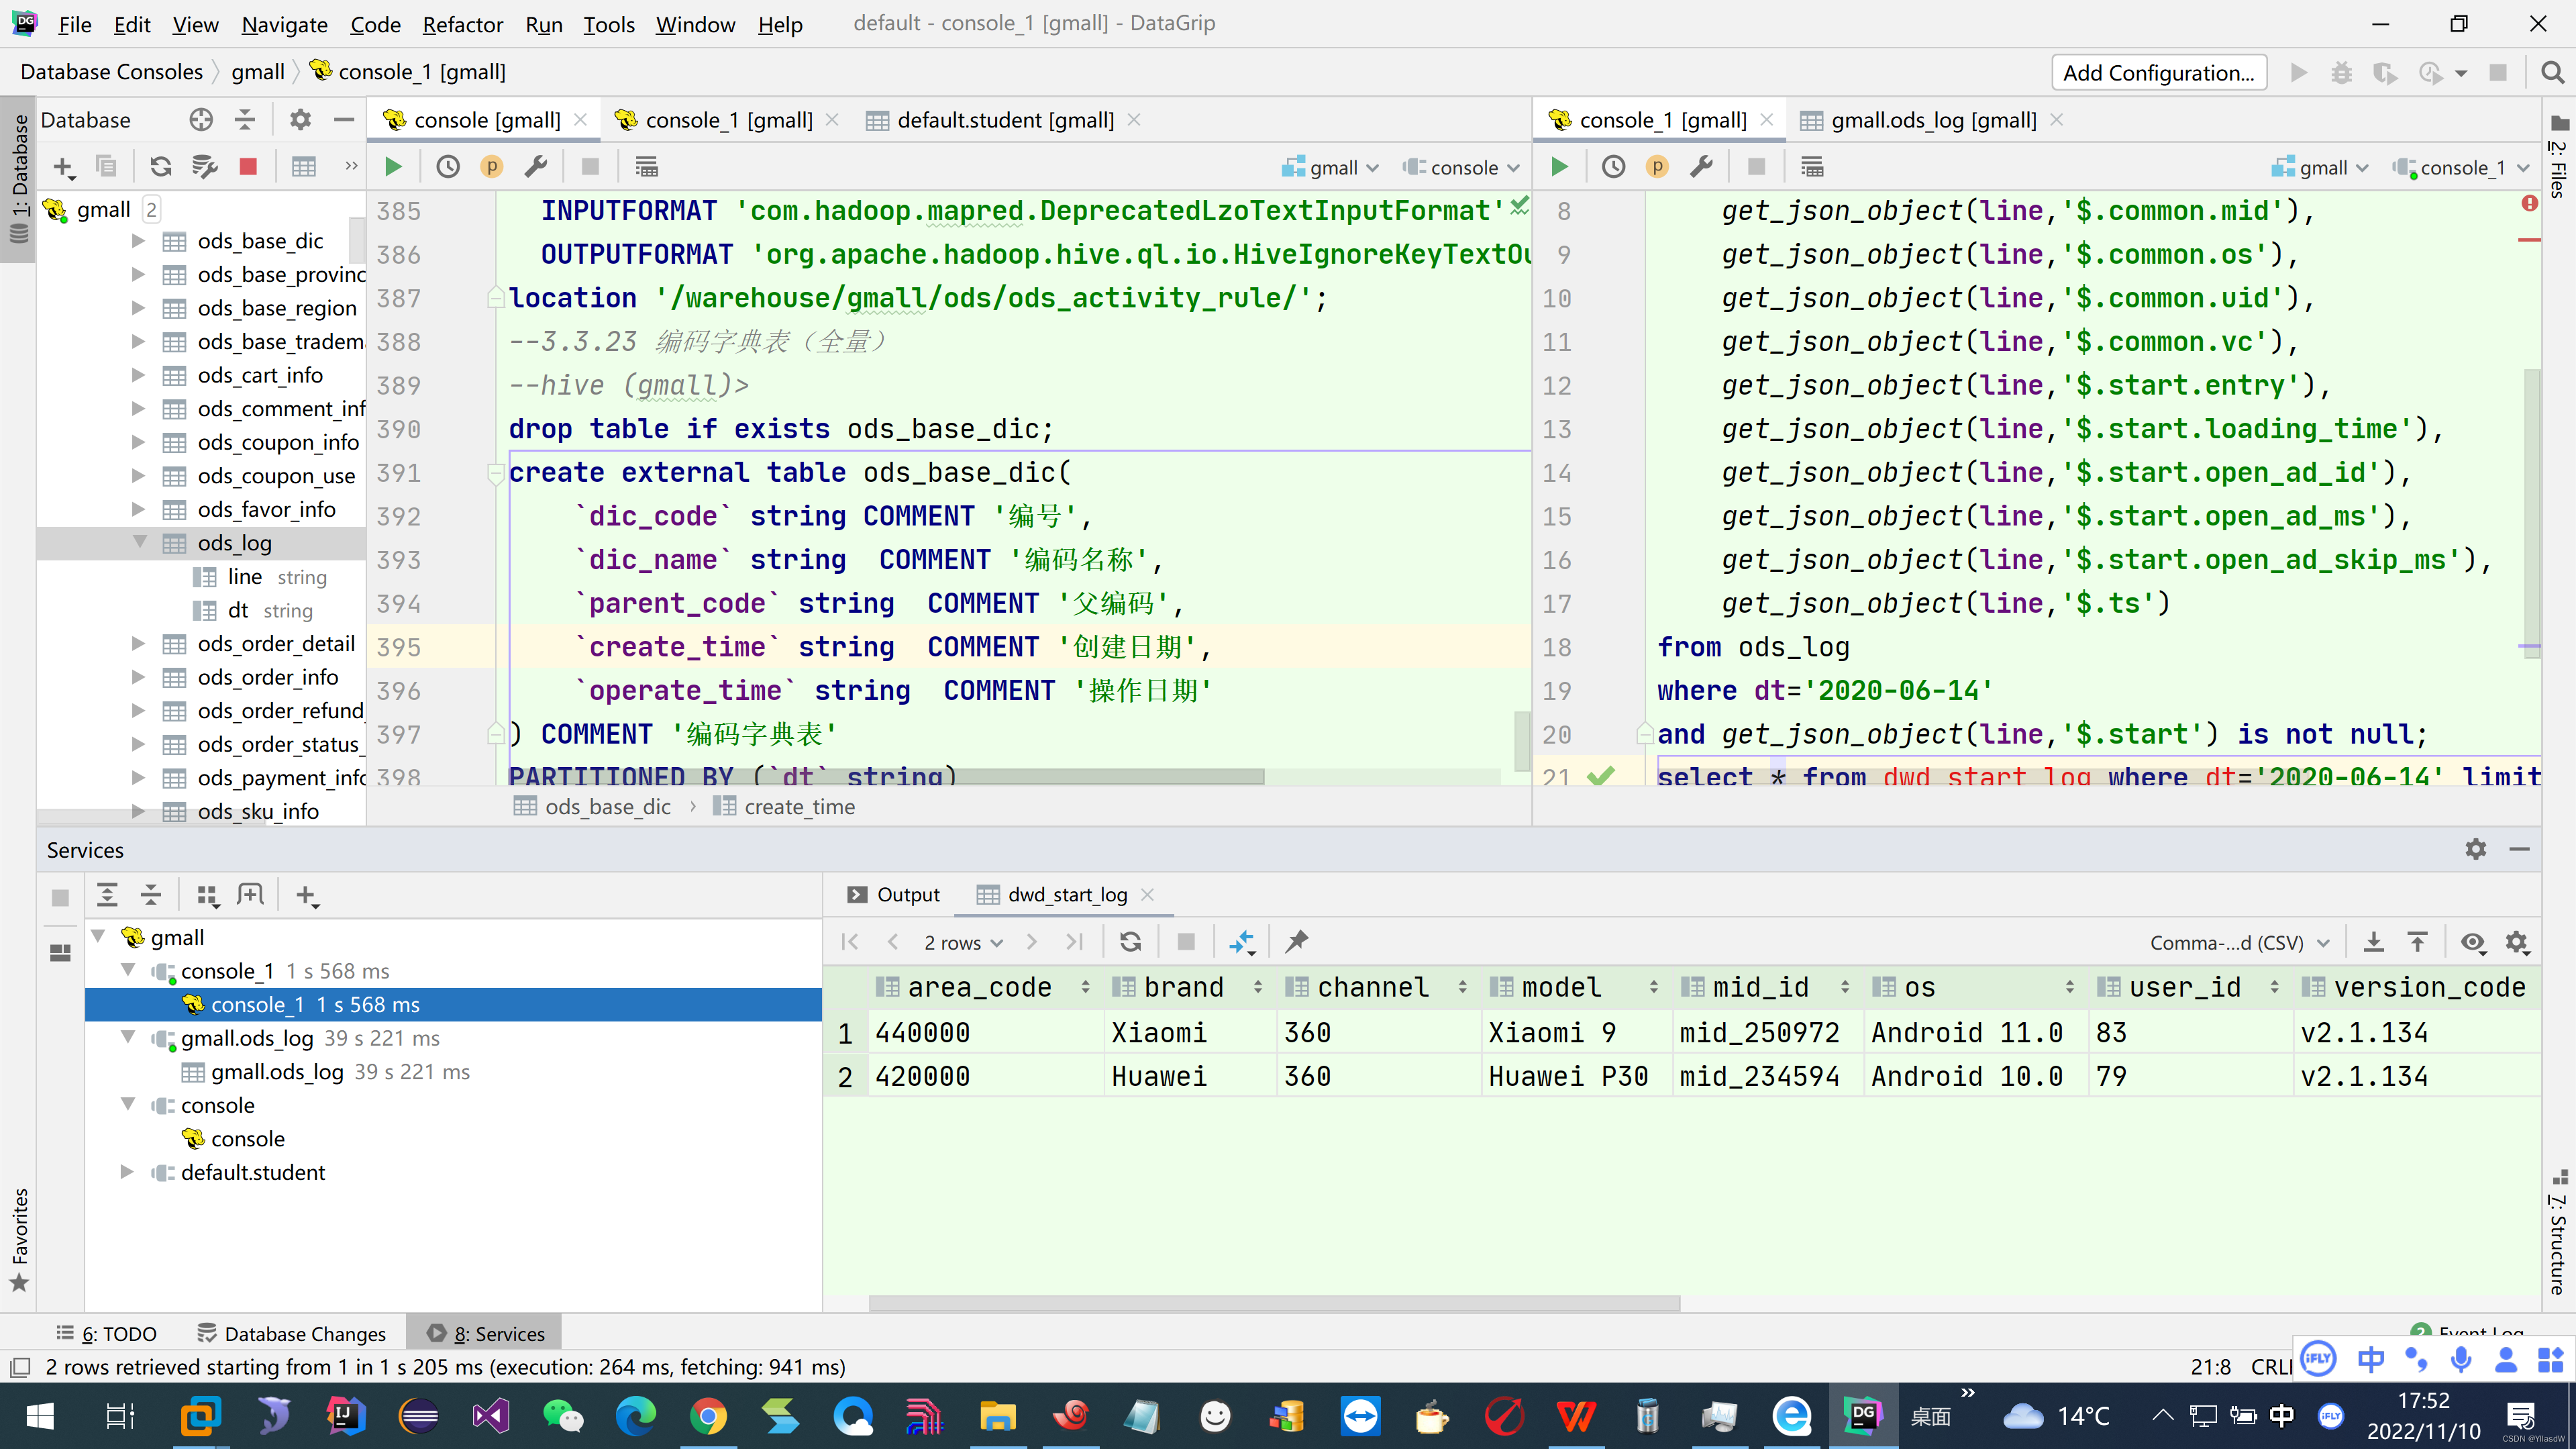Click the pin tab icon in results toolbar
Image resolution: width=2576 pixels, height=1449 pixels.
pos(1297,941)
